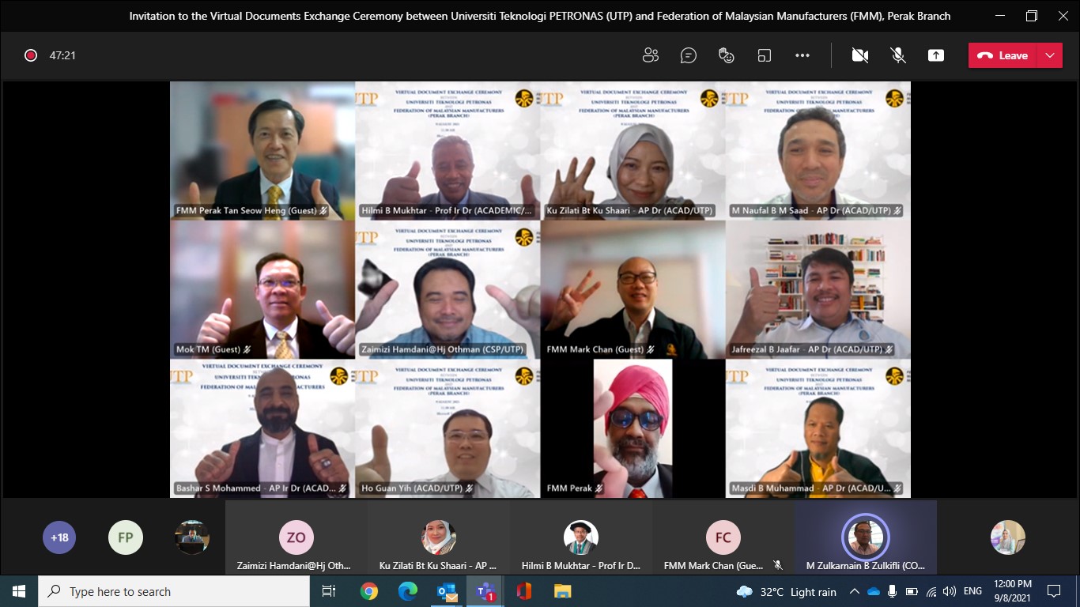Click "Mok TM (Guest)" name label
The image size is (1080, 607).
tap(208, 349)
